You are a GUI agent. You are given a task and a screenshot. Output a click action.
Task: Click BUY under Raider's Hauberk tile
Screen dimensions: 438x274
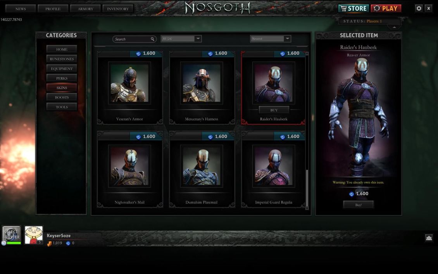click(274, 110)
